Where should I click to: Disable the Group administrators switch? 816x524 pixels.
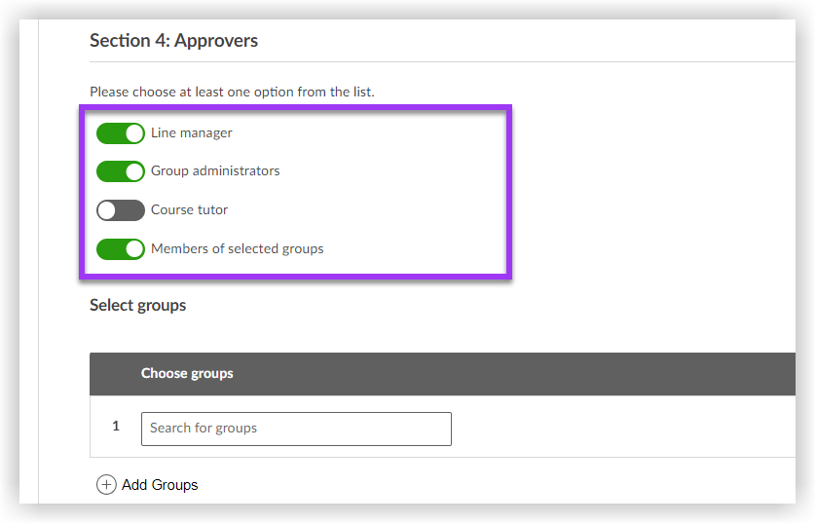pyautogui.click(x=120, y=171)
